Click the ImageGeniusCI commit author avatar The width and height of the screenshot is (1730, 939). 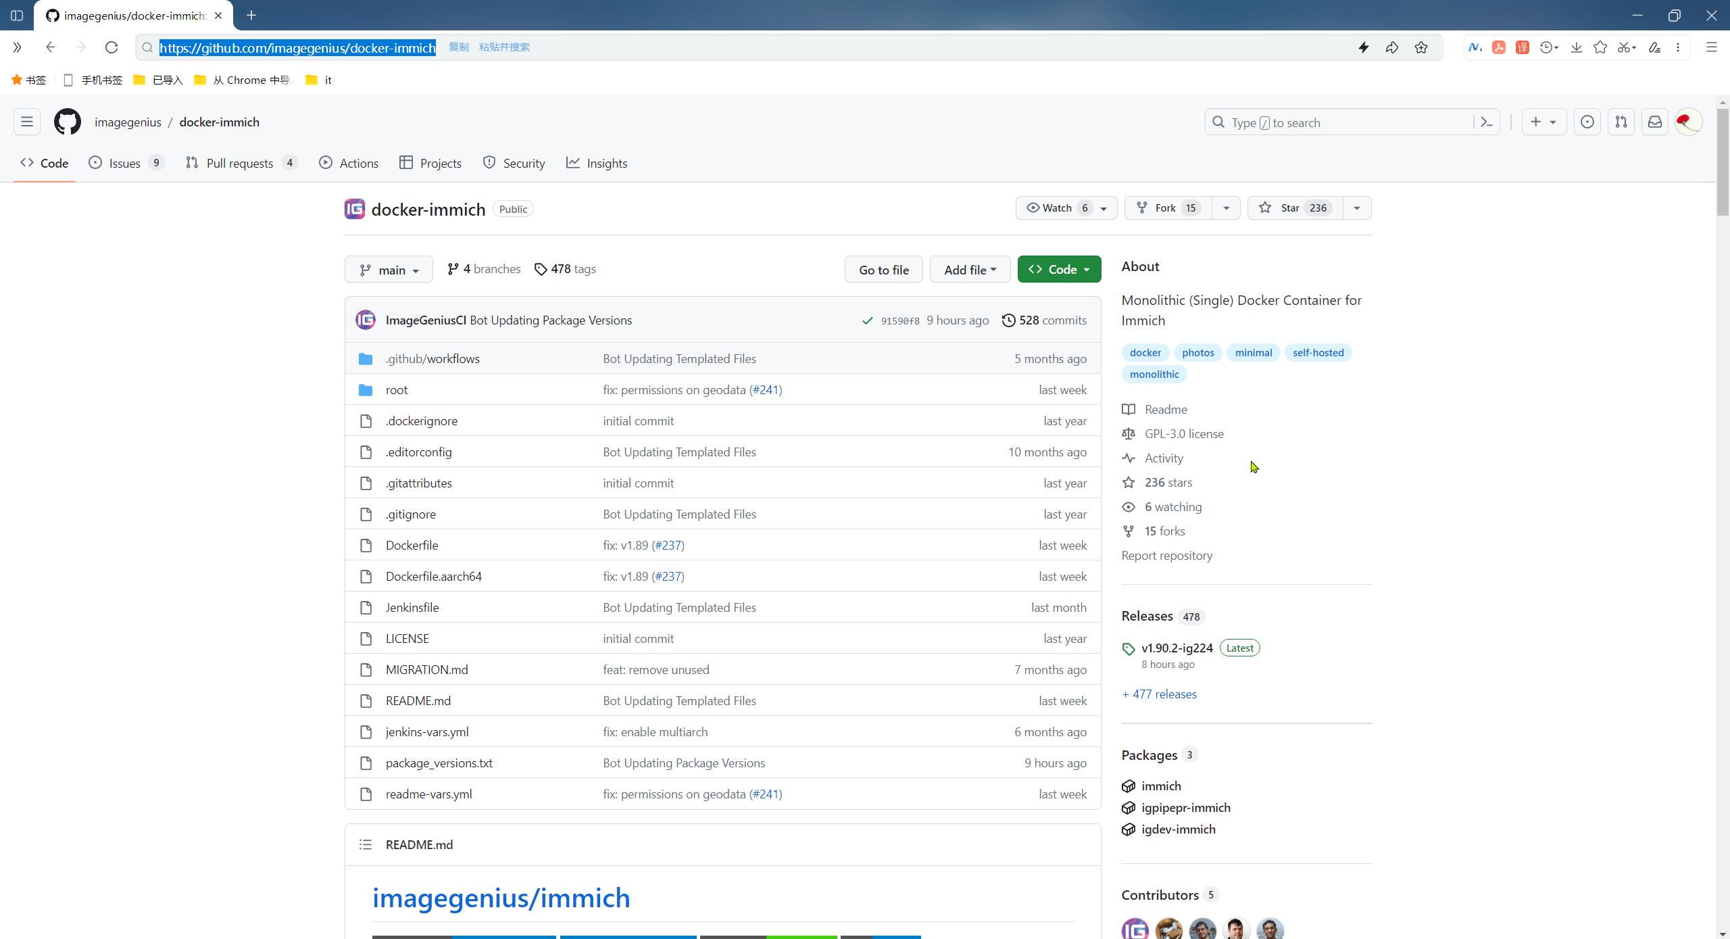coord(366,320)
